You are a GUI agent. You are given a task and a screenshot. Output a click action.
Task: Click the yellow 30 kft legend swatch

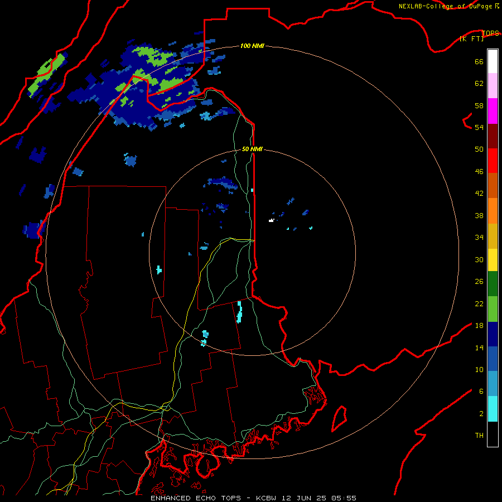coord(493,260)
